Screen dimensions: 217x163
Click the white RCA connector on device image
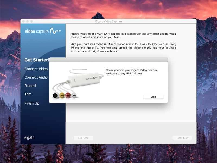74,95
